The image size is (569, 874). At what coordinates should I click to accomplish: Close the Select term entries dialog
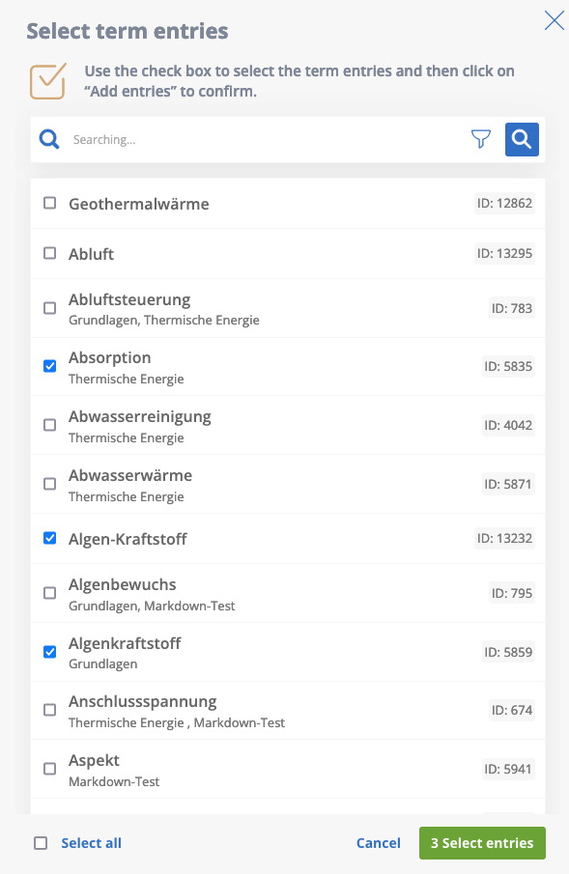point(554,20)
